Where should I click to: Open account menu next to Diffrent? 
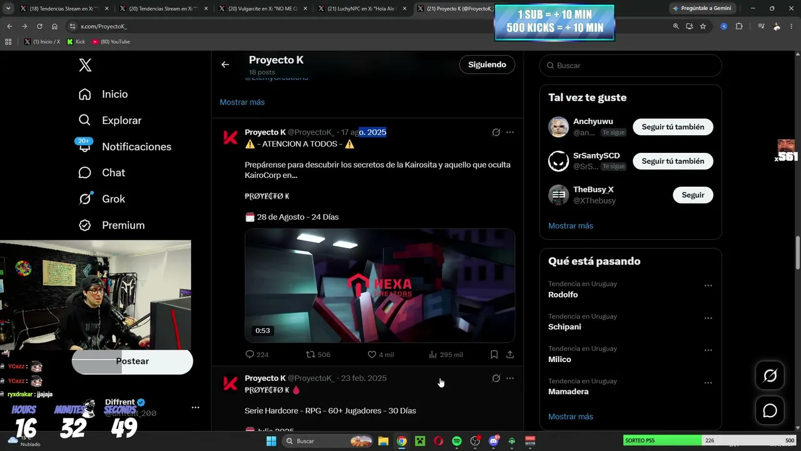195,407
